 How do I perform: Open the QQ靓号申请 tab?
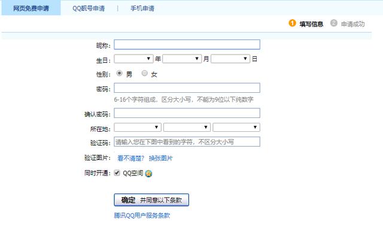[x=89, y=8]
